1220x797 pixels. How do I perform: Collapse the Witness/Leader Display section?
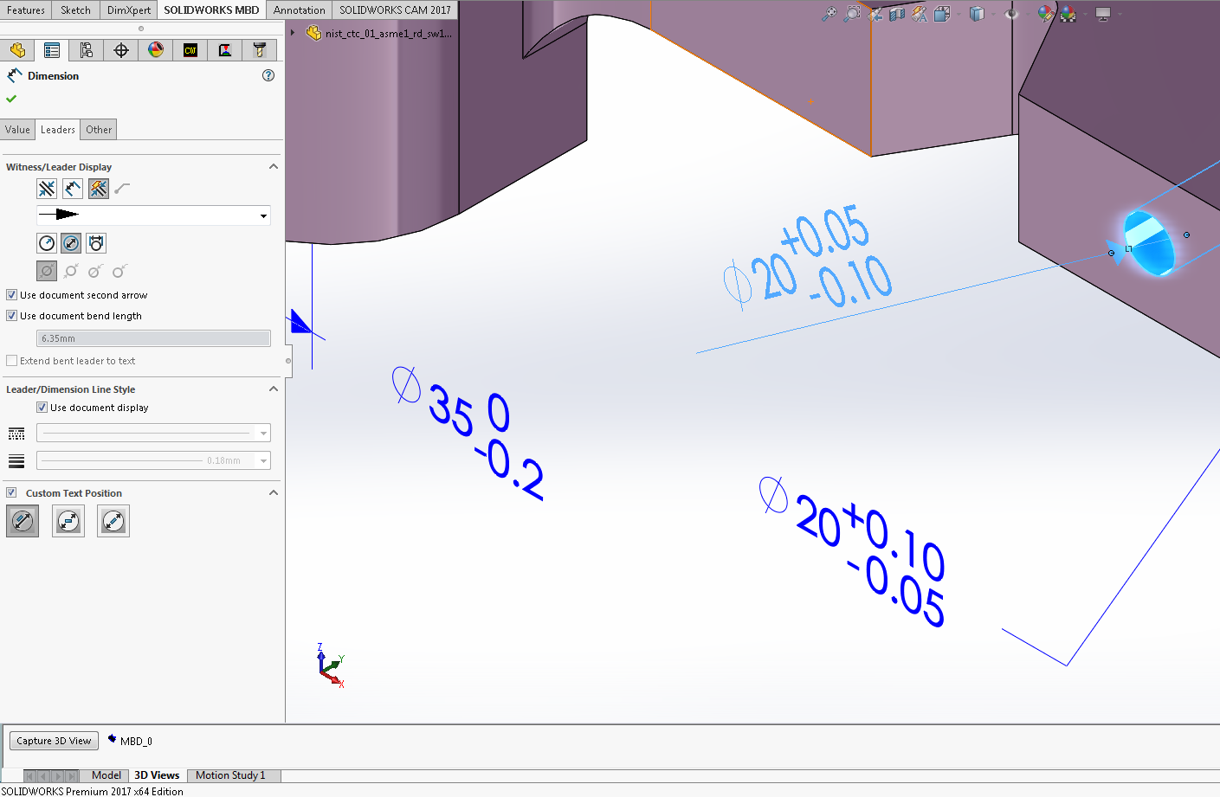pos(274,166)
